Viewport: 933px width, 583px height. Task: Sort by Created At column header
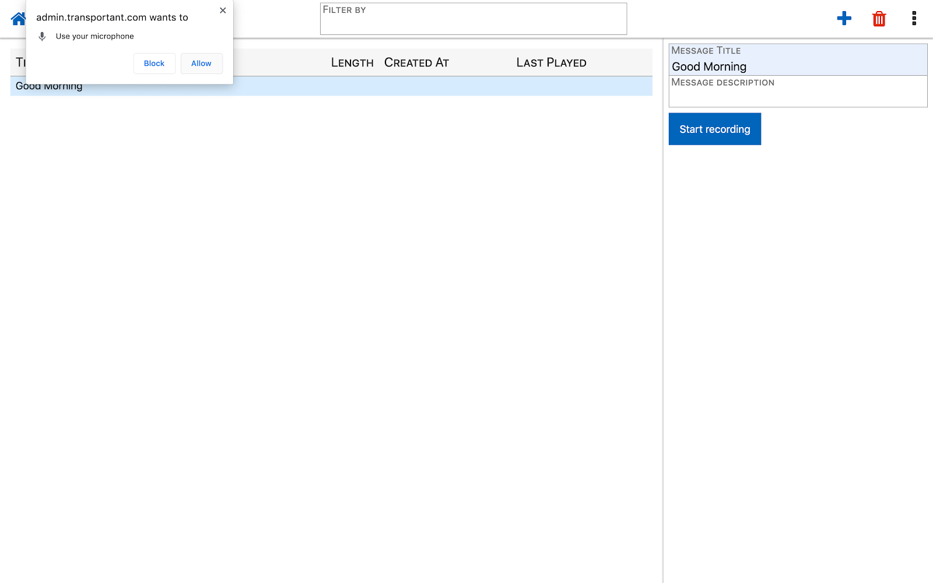pos(416,62)
